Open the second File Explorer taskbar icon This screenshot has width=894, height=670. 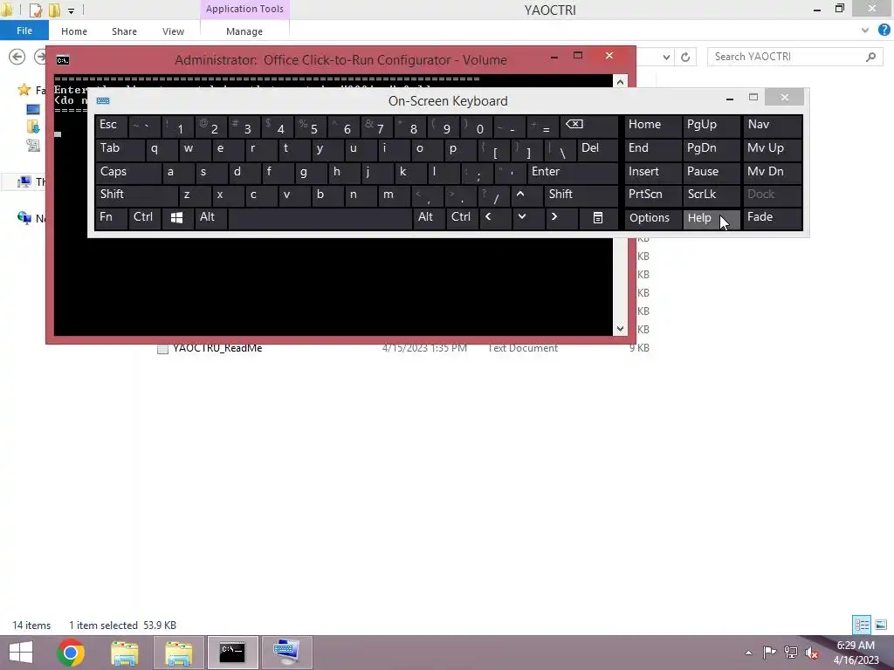(x=178, y=653)
